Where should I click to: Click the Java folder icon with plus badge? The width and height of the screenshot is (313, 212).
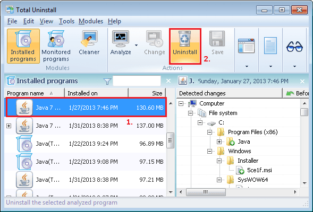pos(230,142)
